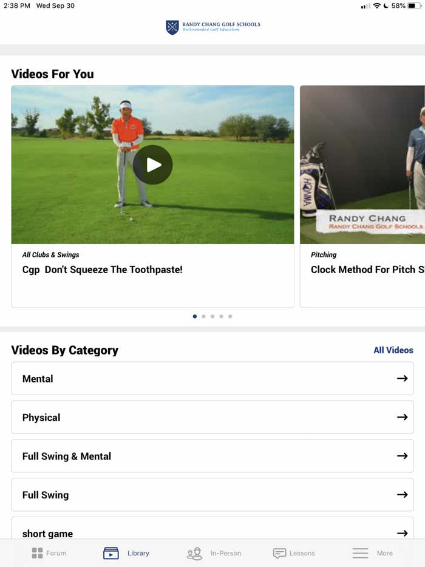Switch to the Lessons tab
Image resolution: width=425 pixels, height=567 pixels.
pyautogui.click(x=294, y=553)
